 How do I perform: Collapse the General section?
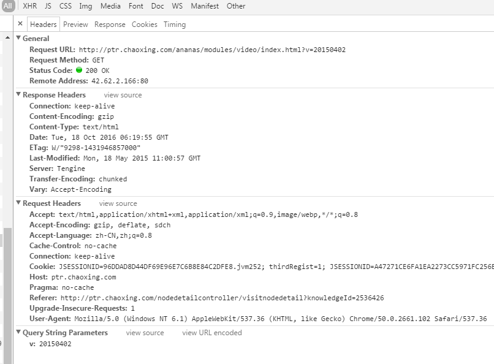pos(18,38)
